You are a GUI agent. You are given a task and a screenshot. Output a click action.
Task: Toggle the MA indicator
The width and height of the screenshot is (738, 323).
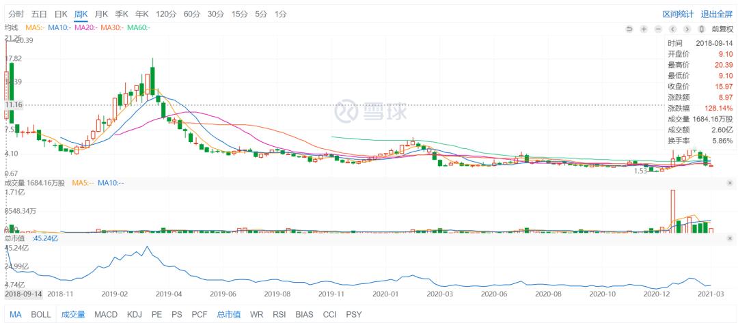tap(16, 315)
